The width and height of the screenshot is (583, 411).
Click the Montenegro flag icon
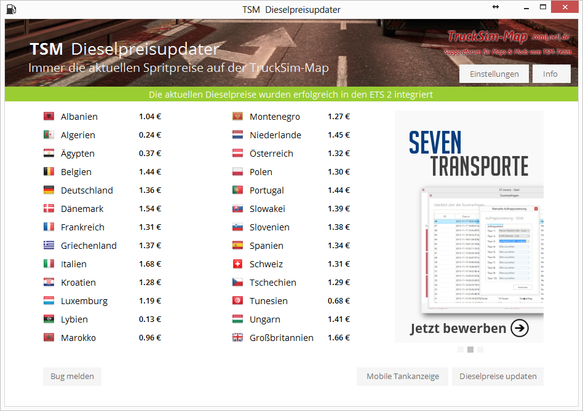[237, 116]
